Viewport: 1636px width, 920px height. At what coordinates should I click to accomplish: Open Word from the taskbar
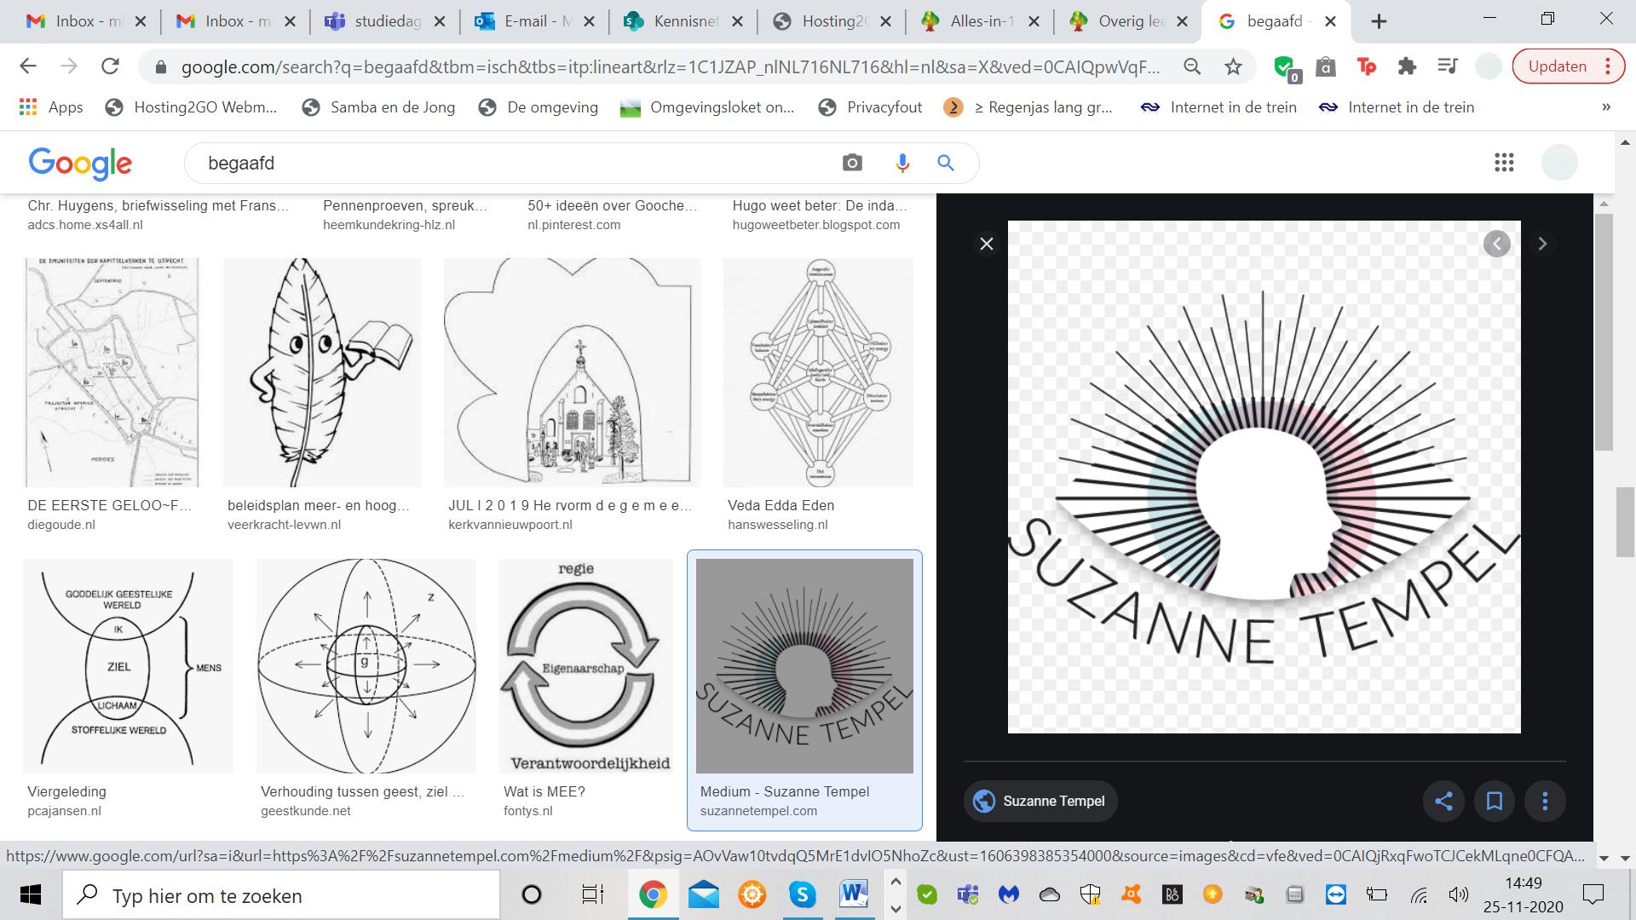tap(853, 895)
